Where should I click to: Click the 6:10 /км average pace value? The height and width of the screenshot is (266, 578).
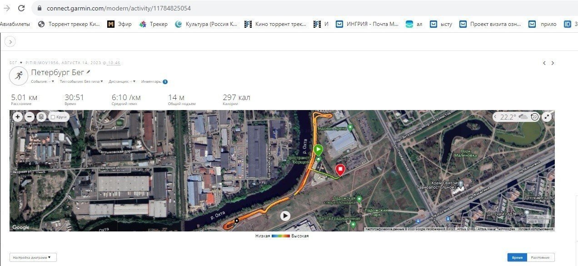tap(126, 97)
